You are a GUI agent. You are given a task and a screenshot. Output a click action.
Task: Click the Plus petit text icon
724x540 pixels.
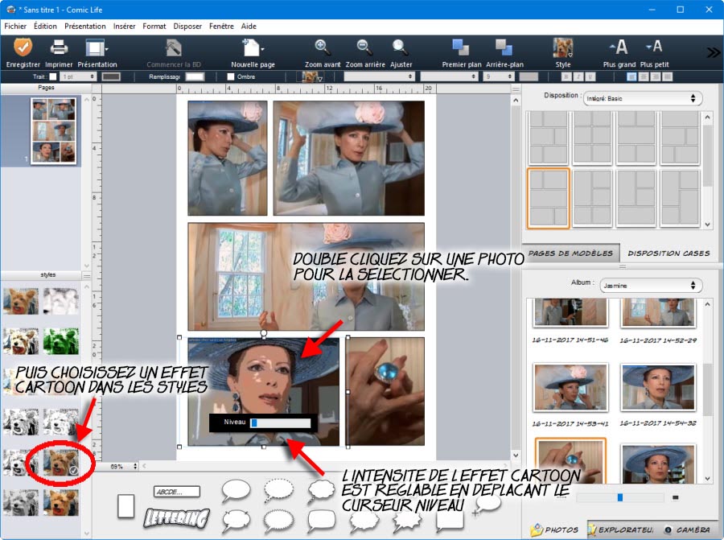click(654, 47)
